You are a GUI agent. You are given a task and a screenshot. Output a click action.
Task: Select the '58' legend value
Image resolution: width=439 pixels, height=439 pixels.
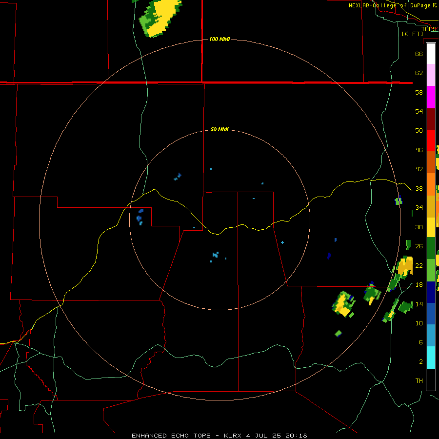(419, 92)
